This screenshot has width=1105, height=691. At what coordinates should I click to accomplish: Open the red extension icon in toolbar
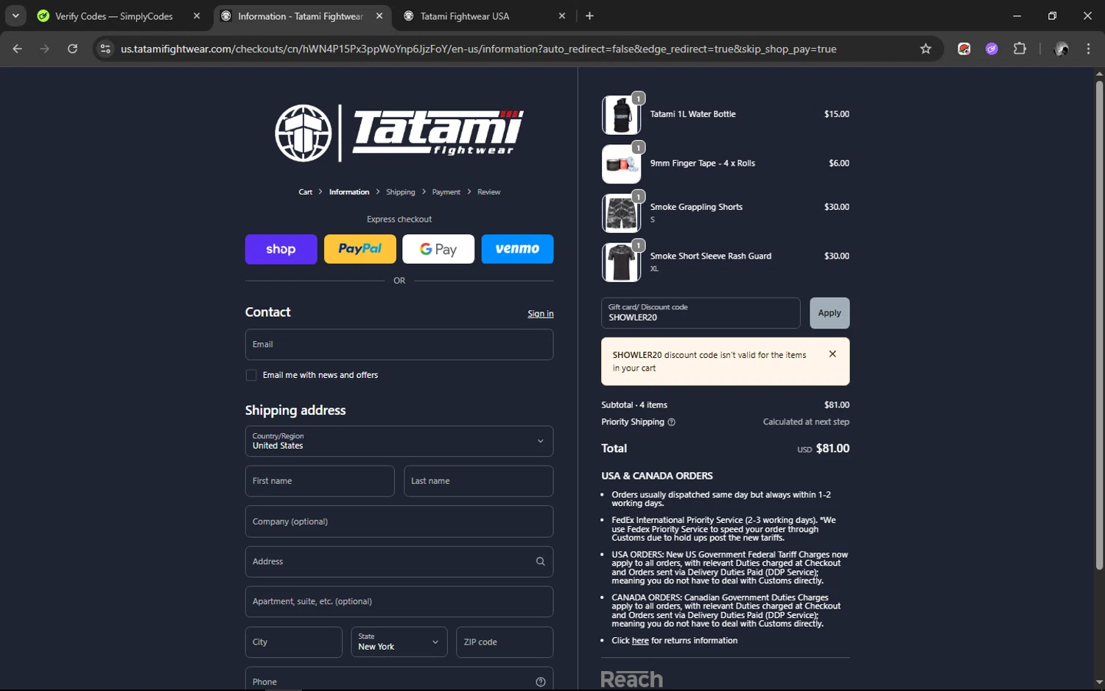[964, 49]
